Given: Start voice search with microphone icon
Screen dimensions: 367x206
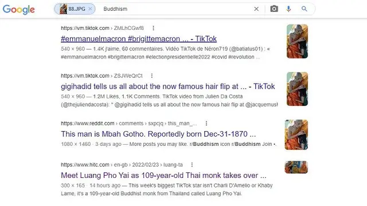Looking at the screenshot, I should point(288,9).
